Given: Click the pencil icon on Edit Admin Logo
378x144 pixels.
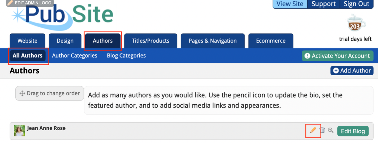Looking at the screenshot, I should (x=10, y=3).
